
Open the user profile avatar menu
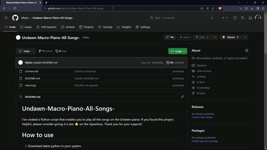258,17
